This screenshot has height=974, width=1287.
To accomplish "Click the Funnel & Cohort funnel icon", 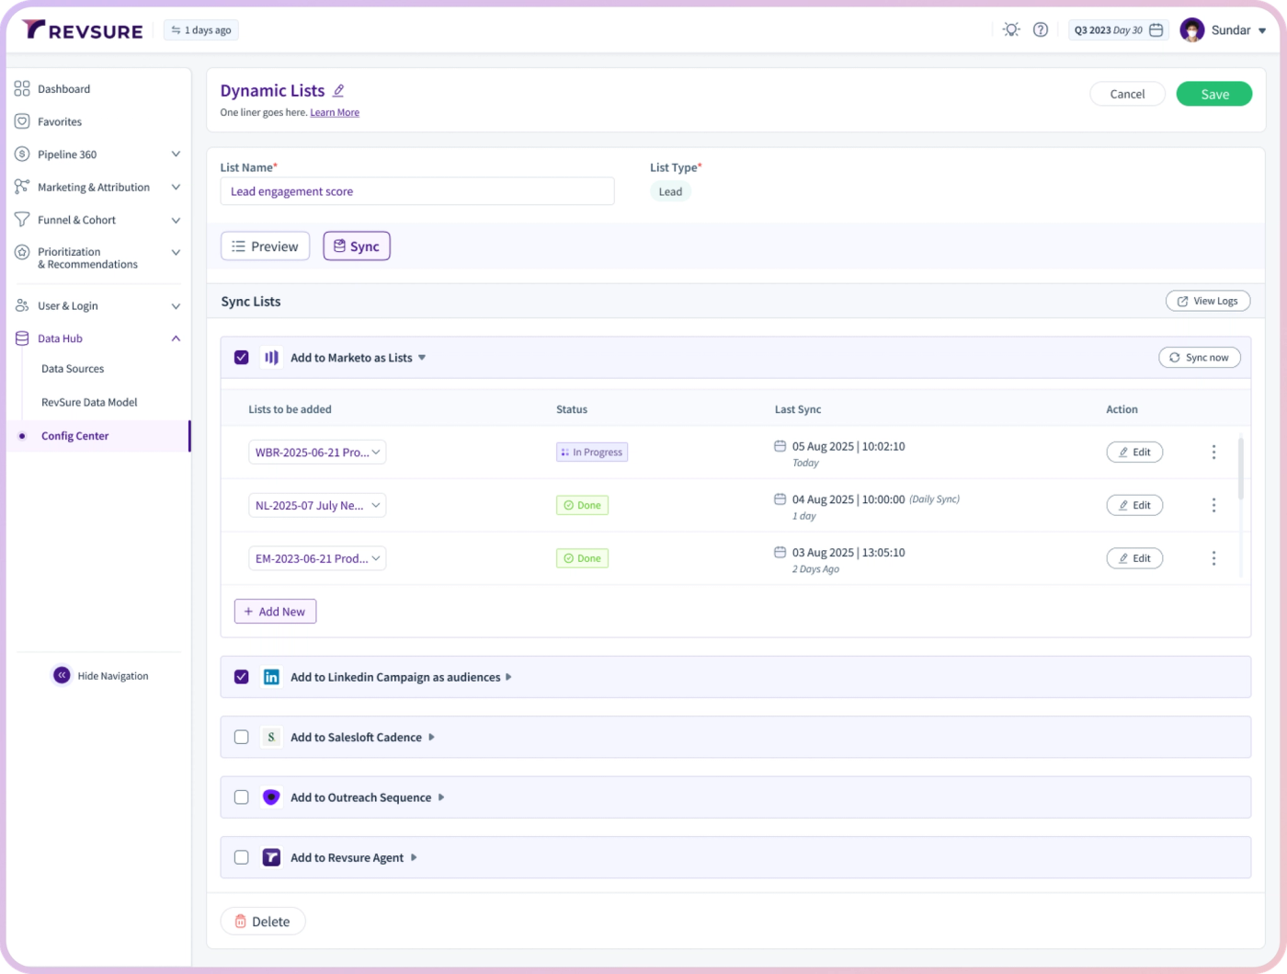I will [22, 220].
